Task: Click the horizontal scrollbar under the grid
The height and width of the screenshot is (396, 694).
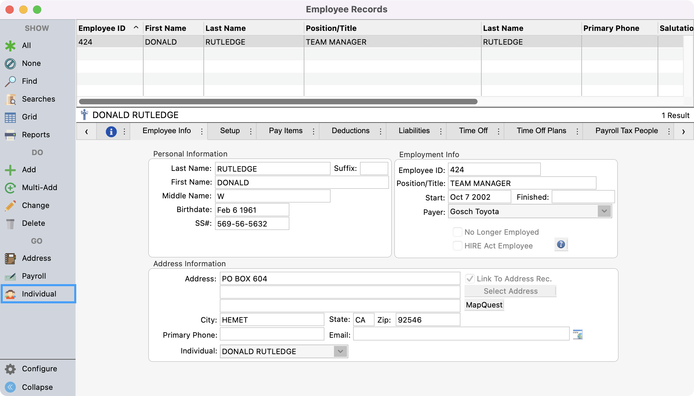Action: [278, 102]
